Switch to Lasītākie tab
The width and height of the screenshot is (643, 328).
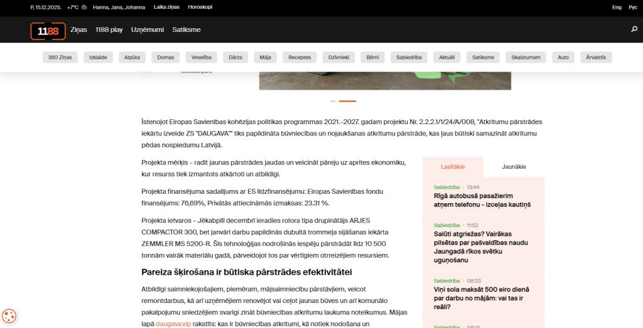coord(453,167)
